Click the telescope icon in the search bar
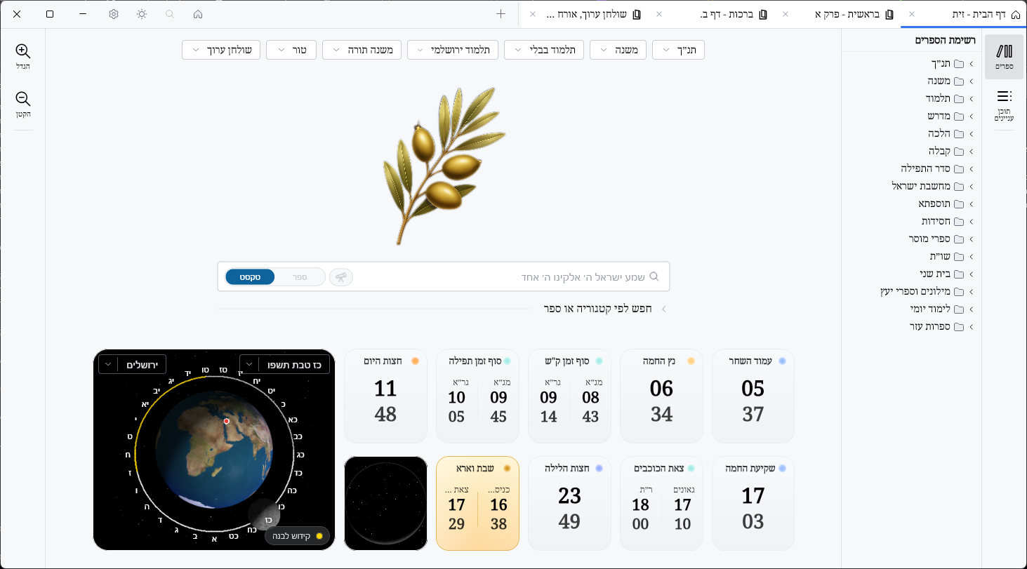The image size is (1027, 569). [x=341, y=277]
